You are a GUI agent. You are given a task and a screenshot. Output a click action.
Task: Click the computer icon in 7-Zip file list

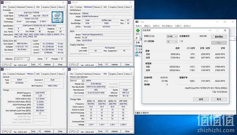click(x=137, y=46)
